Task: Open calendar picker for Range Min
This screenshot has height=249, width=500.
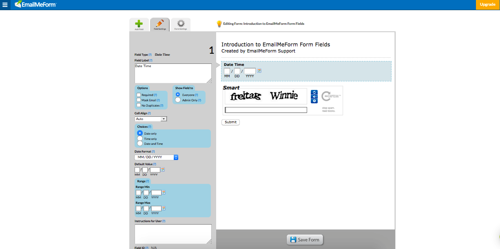Action: (164, 192)
